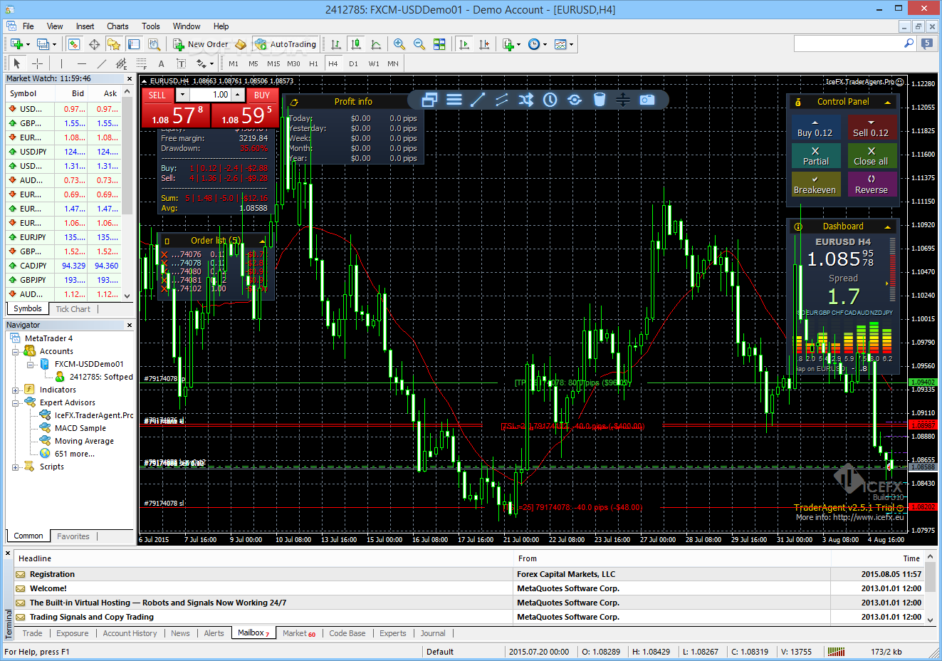Click the lot volume 1.00 field
942x661 pixels.
(x=210, y=95)
